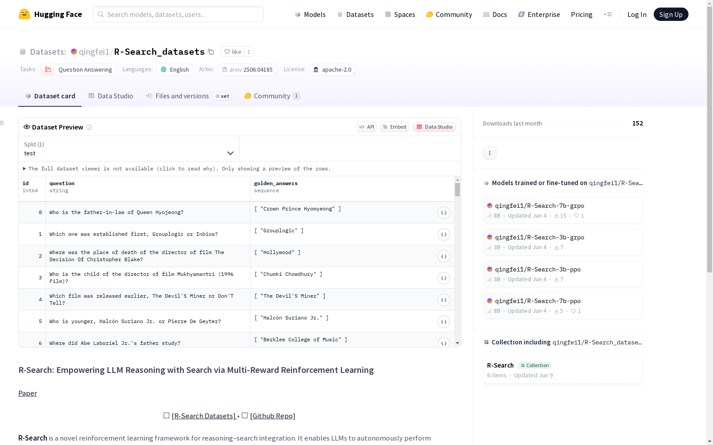Expand row 0 JSON view icon

443,213
